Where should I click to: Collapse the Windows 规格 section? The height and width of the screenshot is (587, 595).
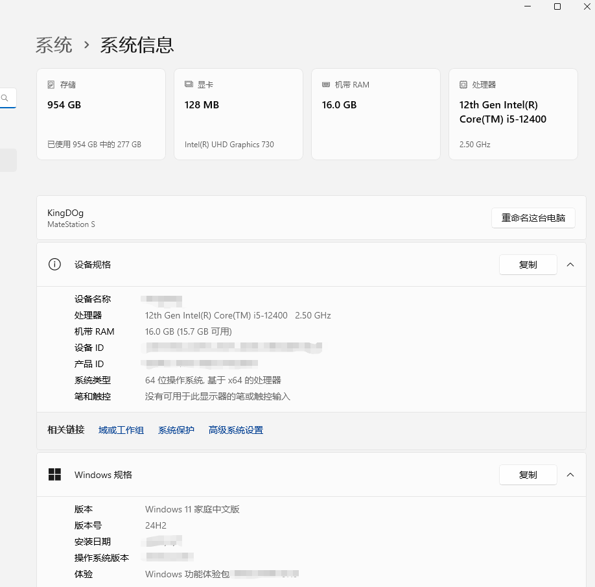570,475
